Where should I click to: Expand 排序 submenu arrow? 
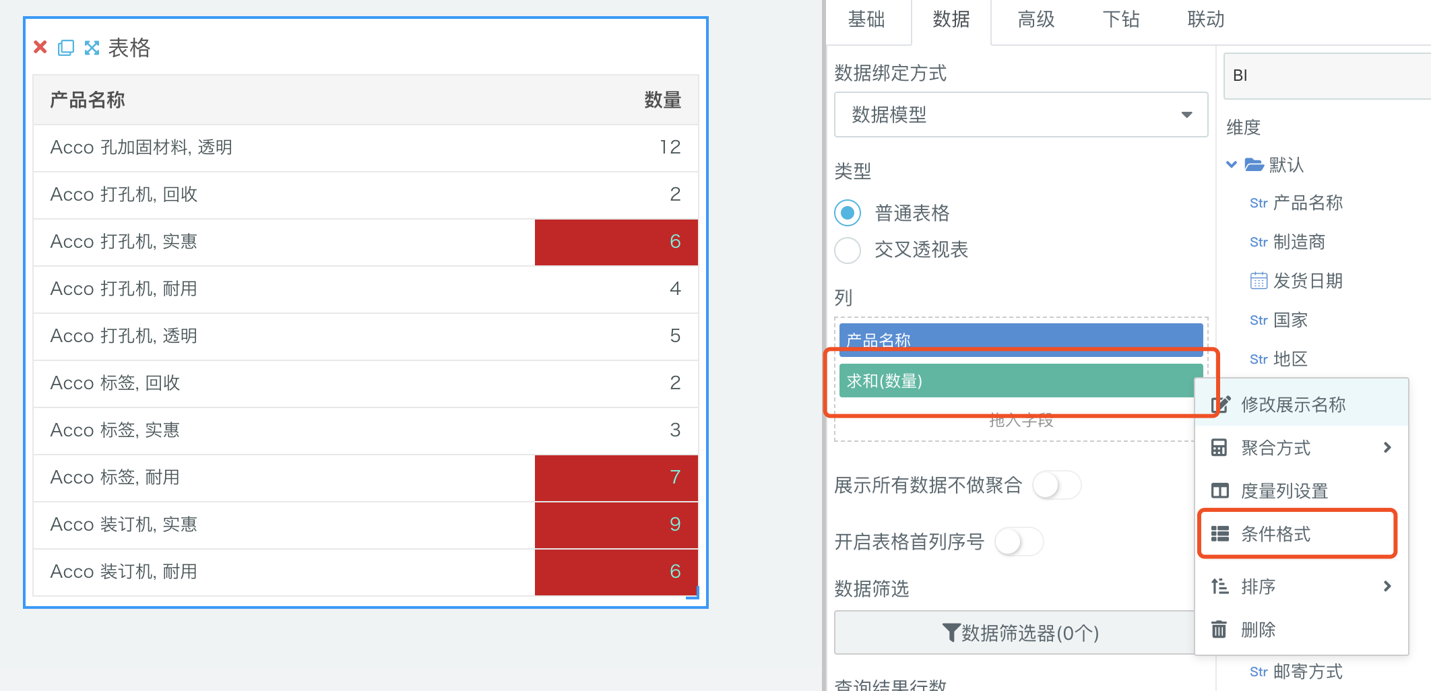point(1387,587)
